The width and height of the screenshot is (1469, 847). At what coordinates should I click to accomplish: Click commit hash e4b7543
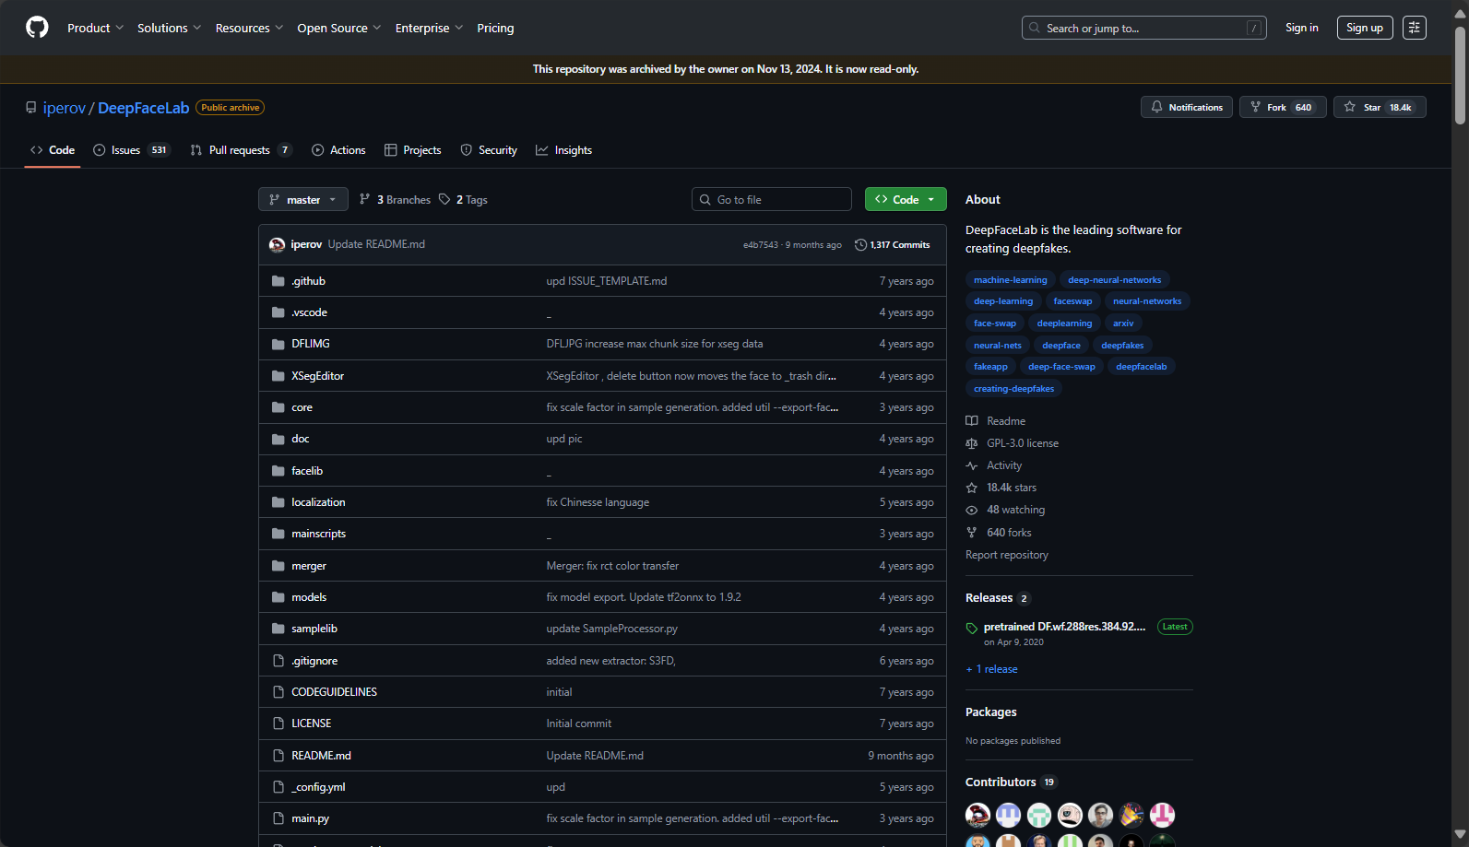point(761,245)
